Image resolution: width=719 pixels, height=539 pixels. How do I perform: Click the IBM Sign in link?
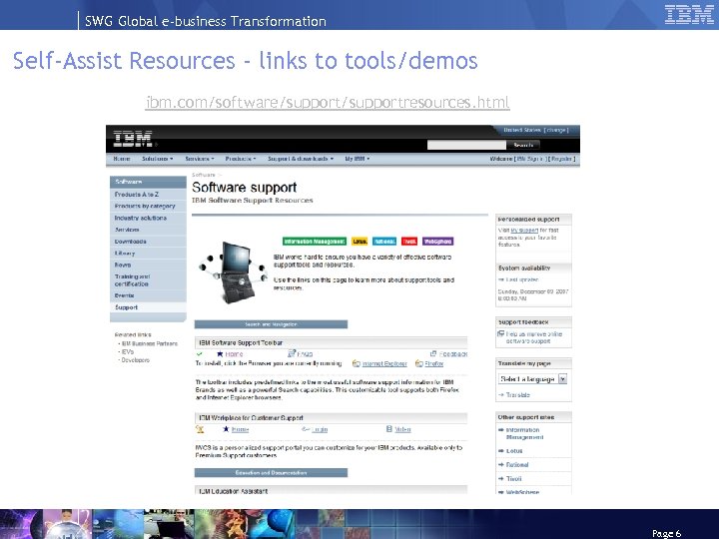tap(531, 159)
